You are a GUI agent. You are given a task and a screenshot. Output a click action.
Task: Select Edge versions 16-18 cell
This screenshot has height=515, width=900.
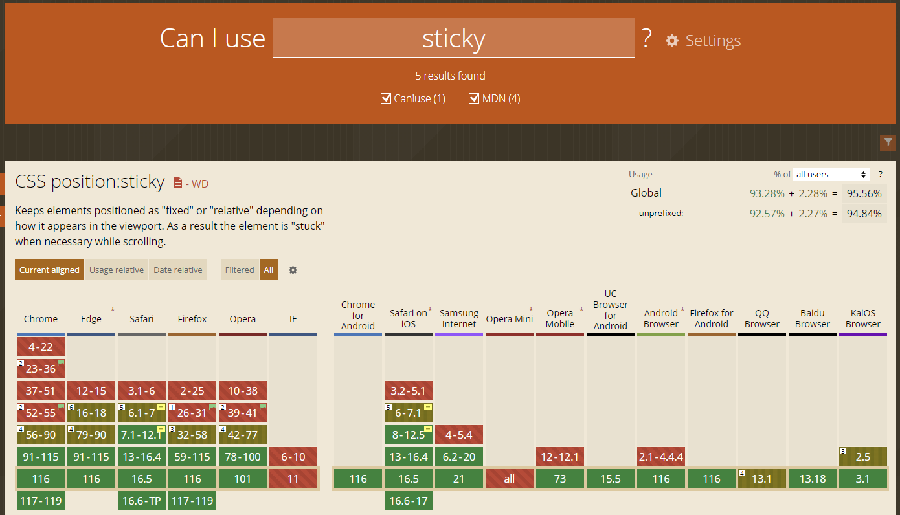pyautogui.click(x=91, y=413)
